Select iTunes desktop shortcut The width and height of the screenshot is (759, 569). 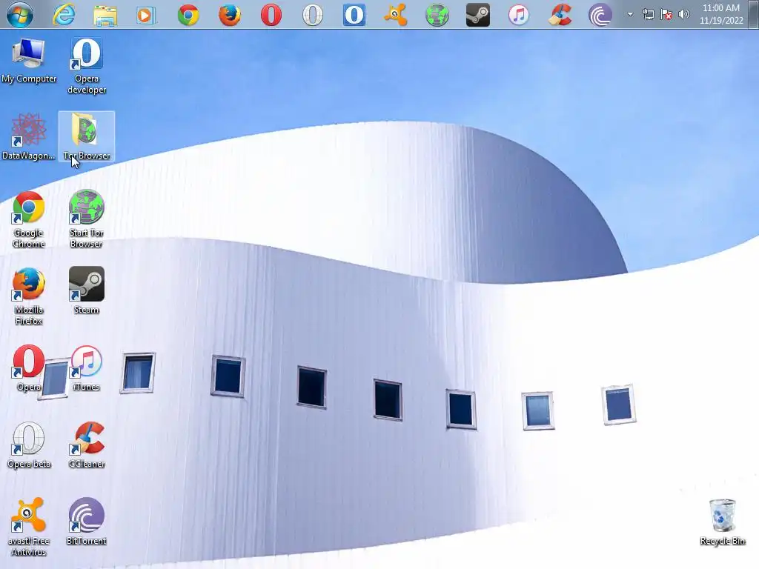click(87, 367)
